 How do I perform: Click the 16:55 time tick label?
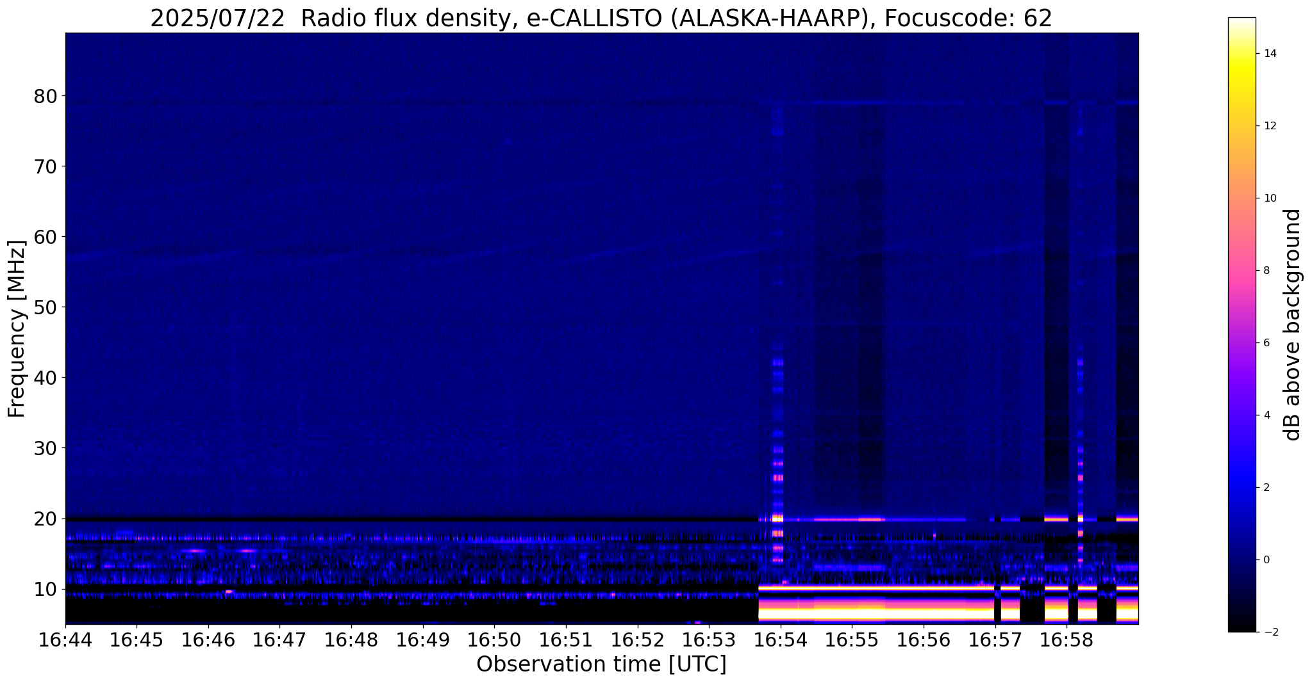[x=852, y=640]
